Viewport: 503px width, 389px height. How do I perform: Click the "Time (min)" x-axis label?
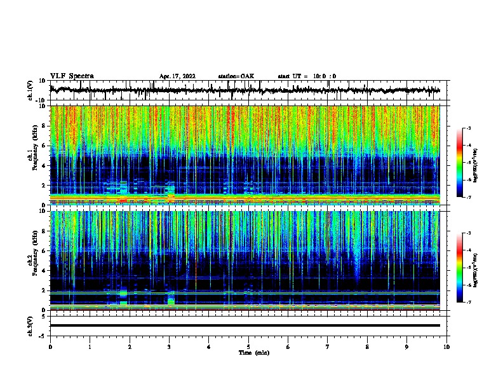click(x=254, y=353)
